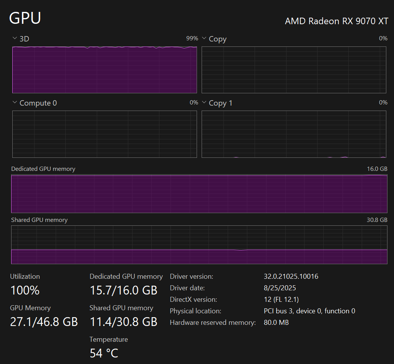The height and width of the screenshot is (364, 394).
Task: Click the 11.4/30.8 GB shared memory value
Action: point(123,322)
